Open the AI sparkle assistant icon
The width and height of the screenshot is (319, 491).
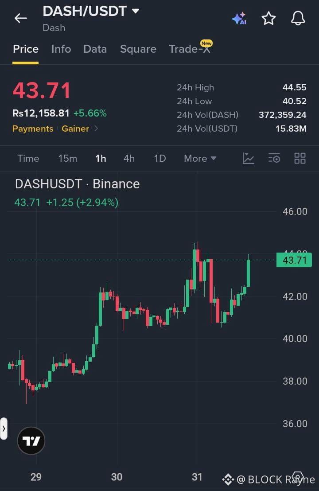point(240,19)
